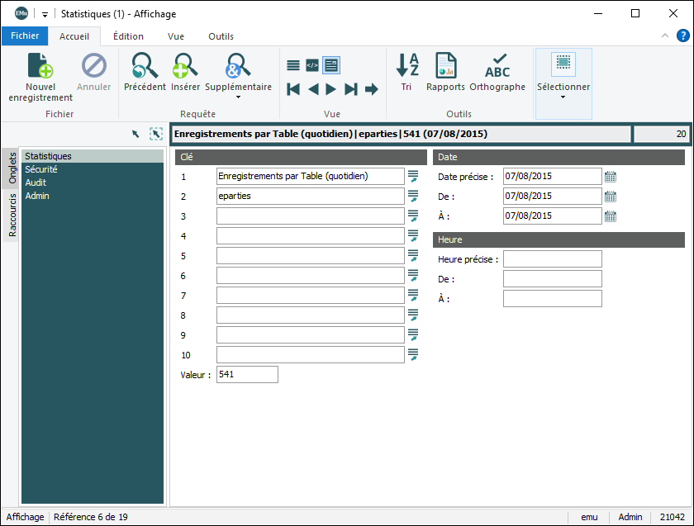Select the Sécurité tab in sidebar
Viewport: 694px width, 526px height.
(41, 169)
